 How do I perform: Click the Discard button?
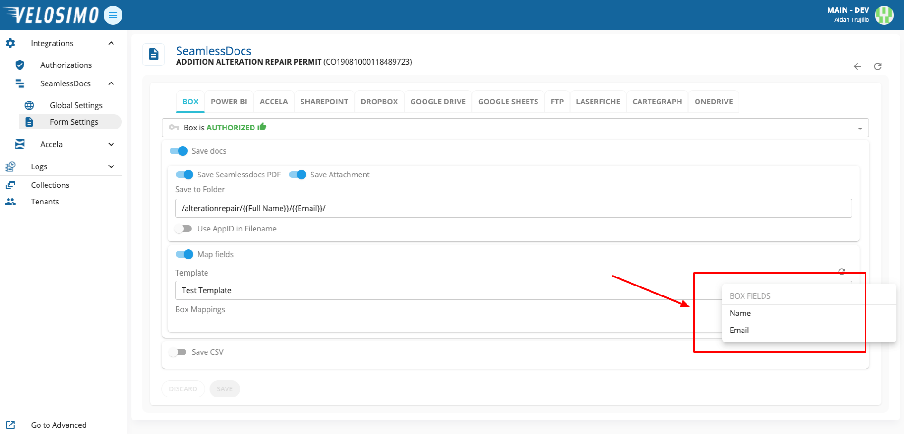[x=183, y=389]
